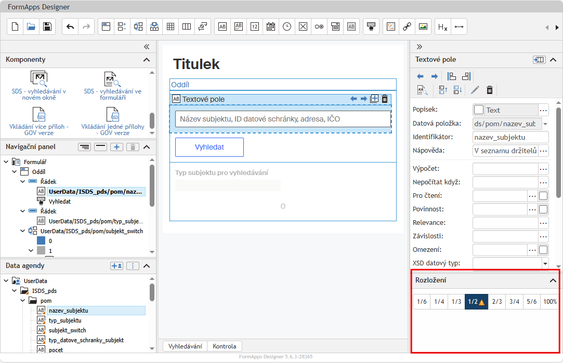563x363 pixels.
Task: Undo the last action in the top toolbar
Action: [x=70, y=26]
